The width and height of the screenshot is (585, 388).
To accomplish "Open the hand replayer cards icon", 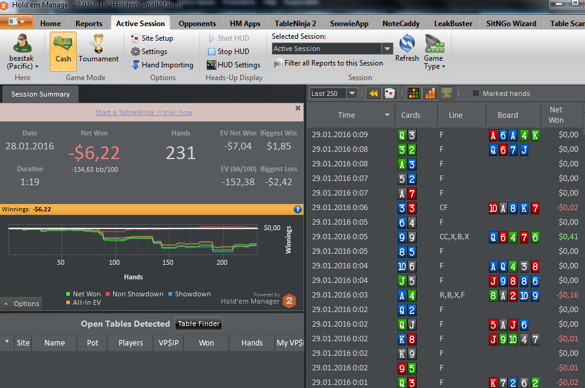I will click(x=390, y=93).
